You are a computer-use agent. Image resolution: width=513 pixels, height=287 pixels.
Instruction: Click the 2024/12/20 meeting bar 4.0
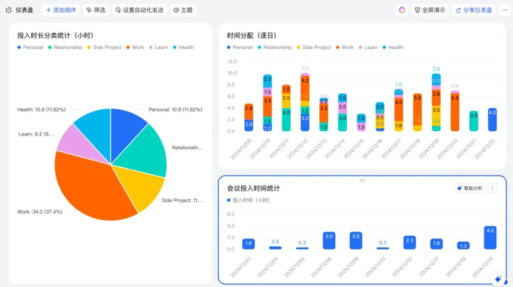(x=490, y=238)
